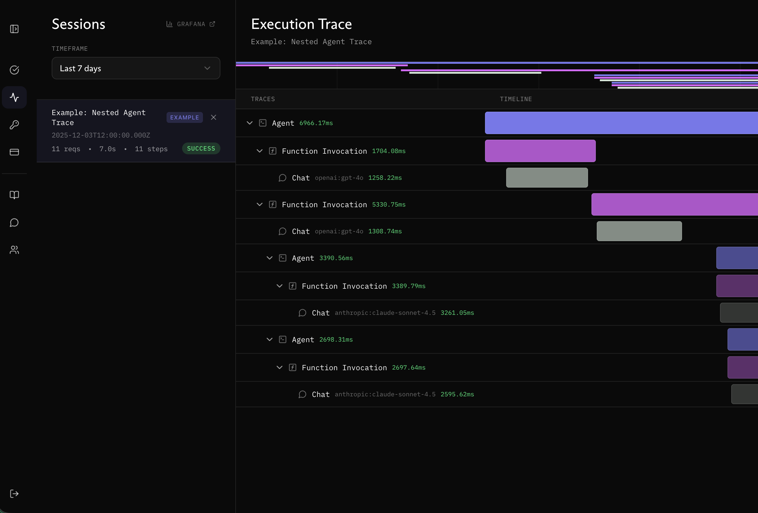This screenshot has height=513, width=758.
Task: Click the checkmark circle icon in sidebar
Action: pos(14,70)
